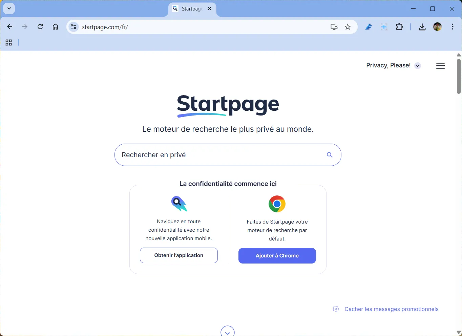Open the Chrome three-dot menu

click(453, 27)
